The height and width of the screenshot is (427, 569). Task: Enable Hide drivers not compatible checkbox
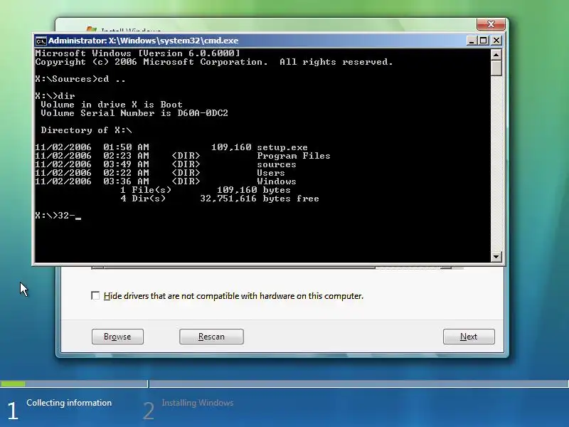pos(95,295)
